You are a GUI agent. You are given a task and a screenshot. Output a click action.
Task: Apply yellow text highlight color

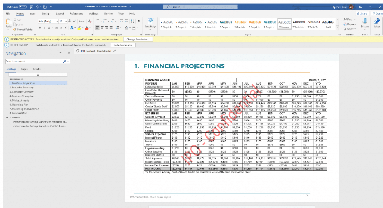tap(79, 28)
